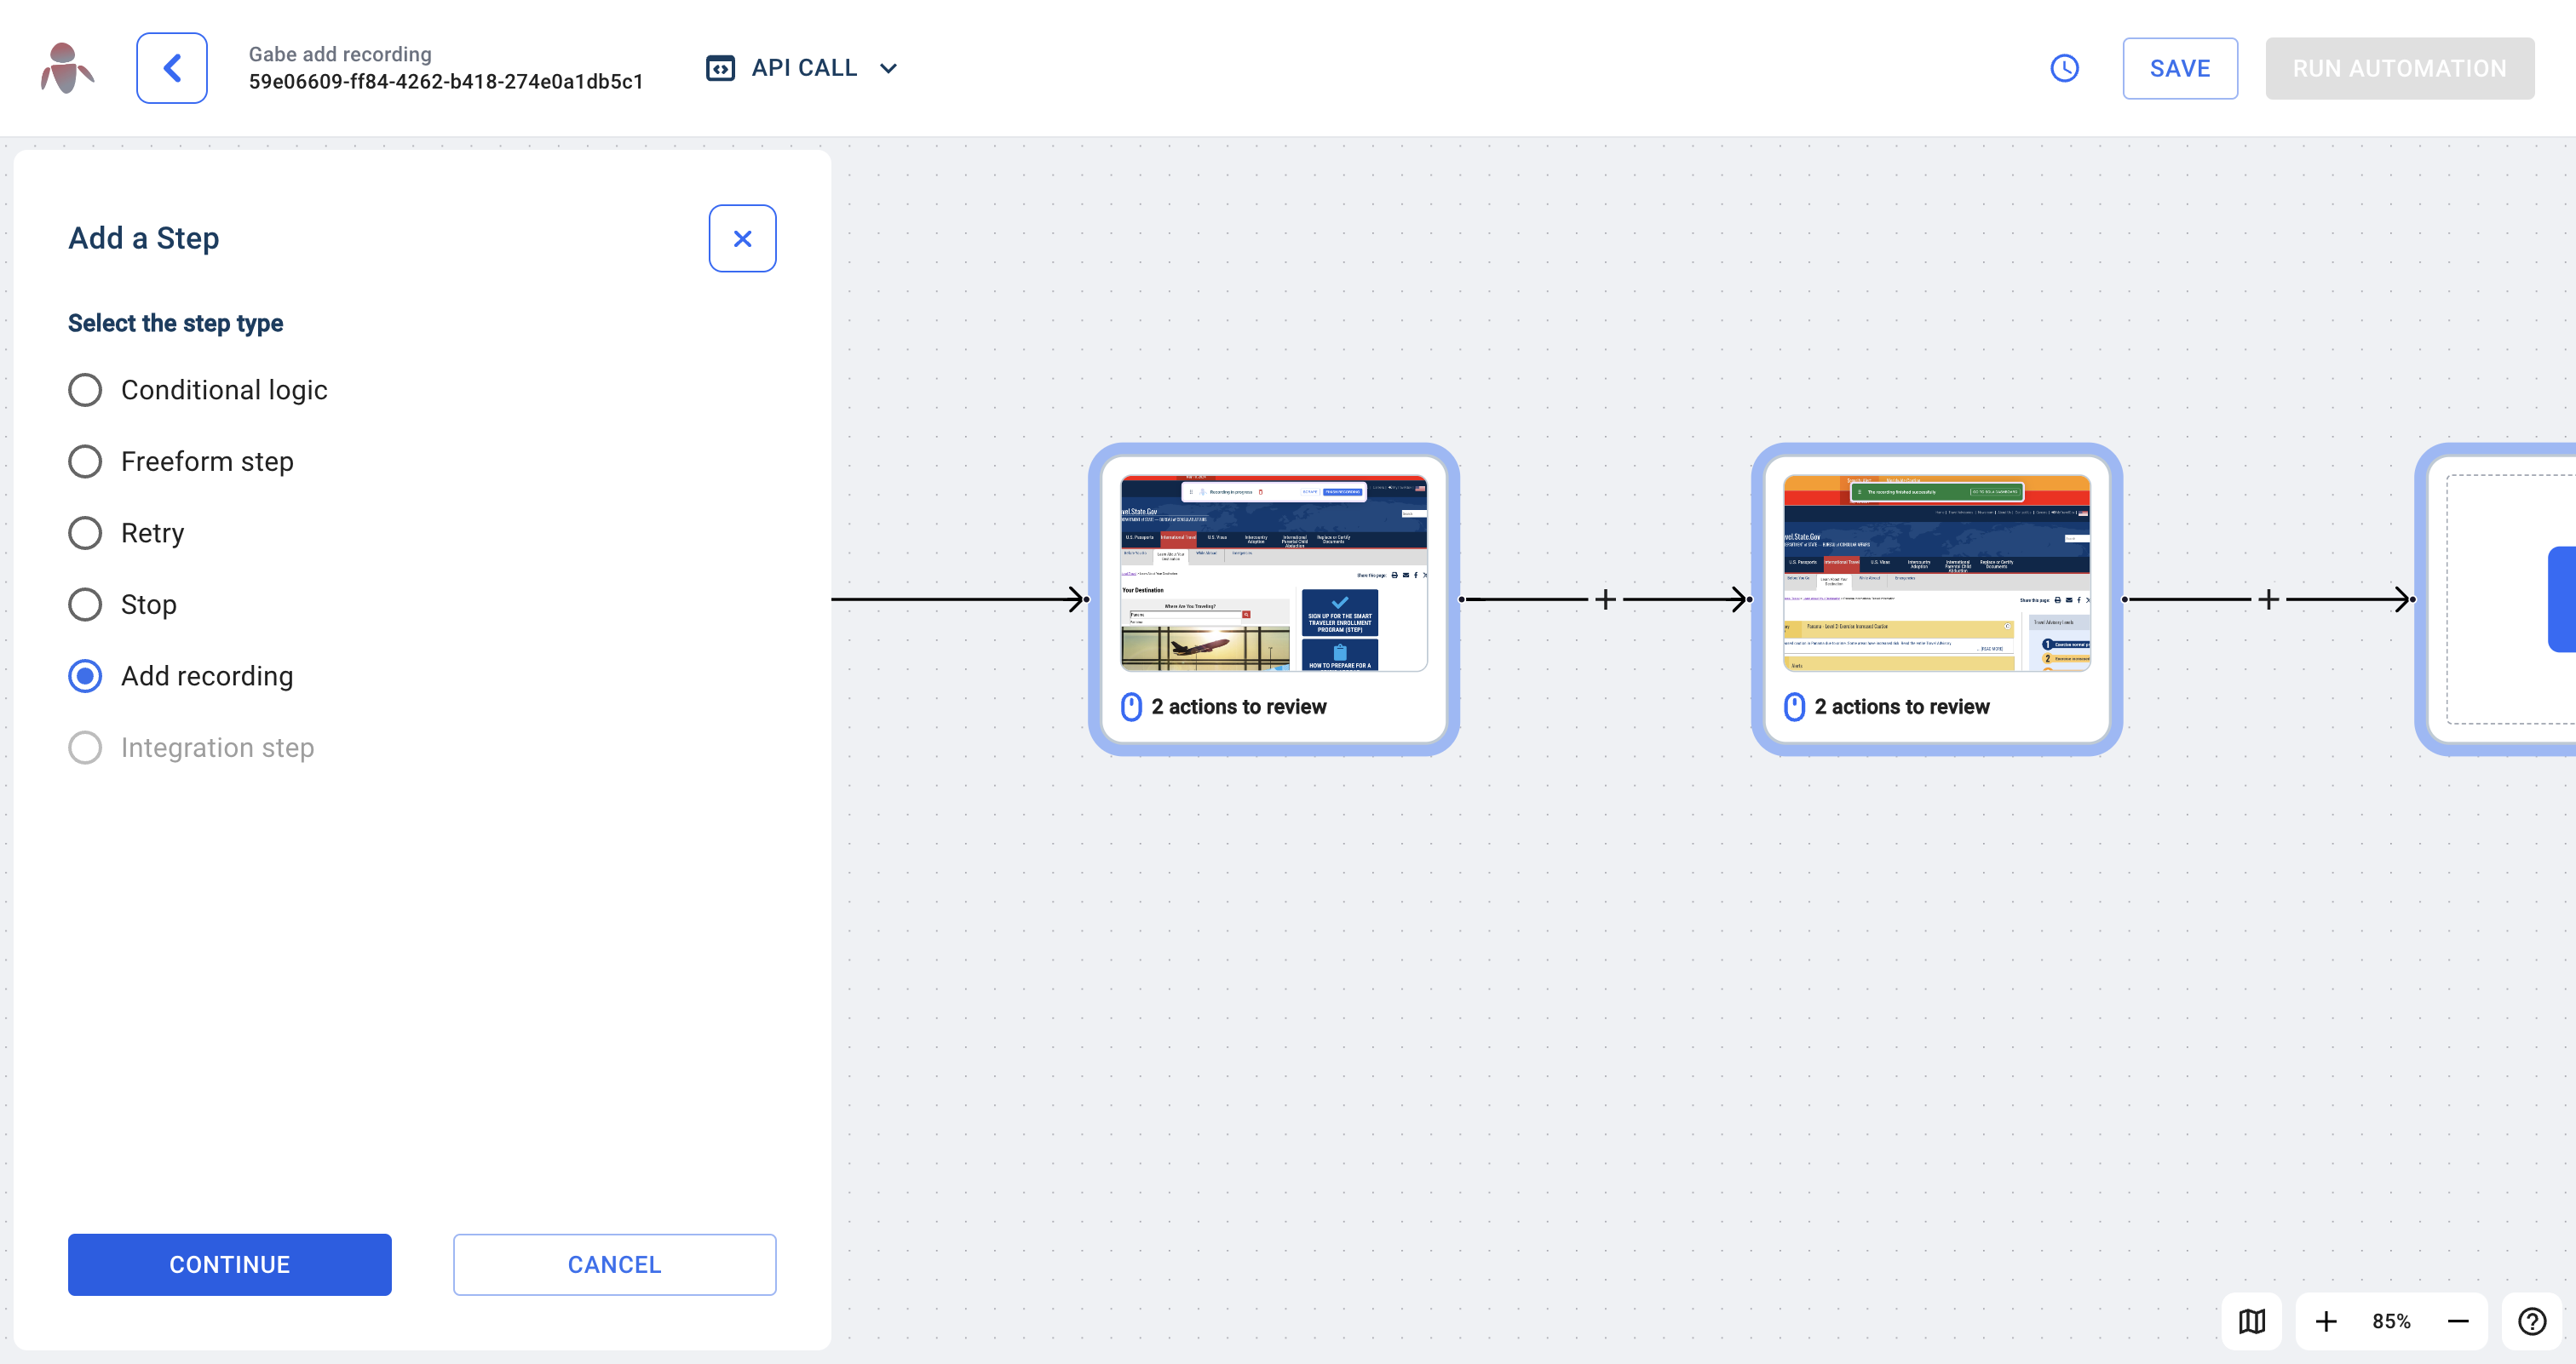Viewport: 2576px width, 1364px height.
Task: Add step after the second recording card
Action: click(x=2268, y=599)
